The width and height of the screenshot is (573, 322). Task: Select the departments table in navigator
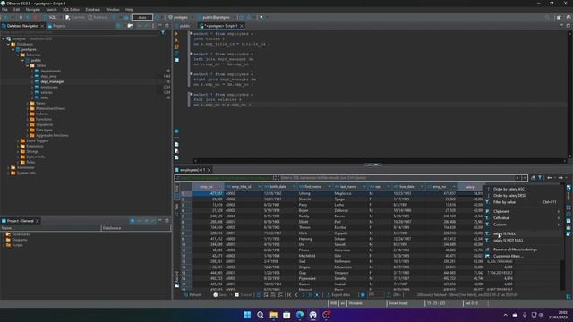click(x=50, y=72)
